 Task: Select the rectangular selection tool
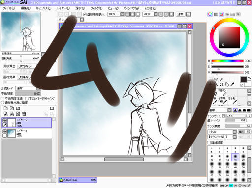click(211, 80)
